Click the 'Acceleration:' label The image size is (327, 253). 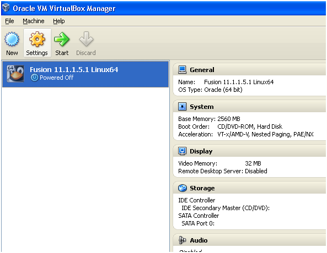195,134
